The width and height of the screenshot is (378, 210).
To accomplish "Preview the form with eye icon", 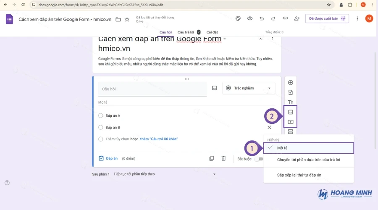I will coord(250,18).
